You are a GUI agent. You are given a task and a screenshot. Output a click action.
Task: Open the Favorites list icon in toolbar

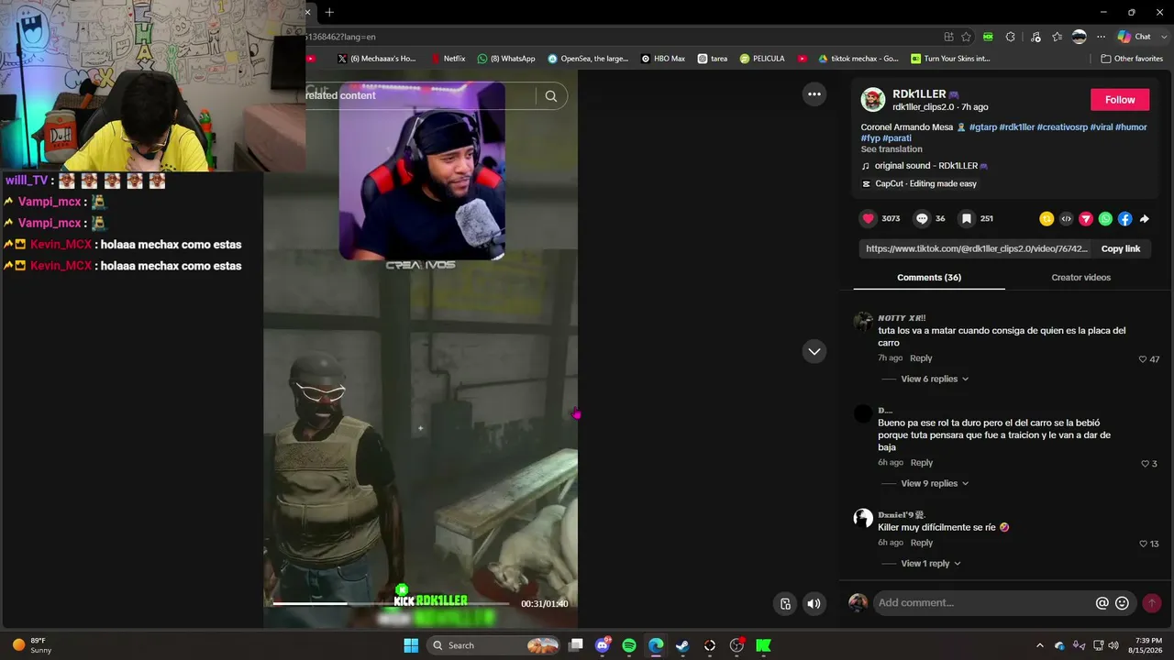click(x=1057, y=37)
